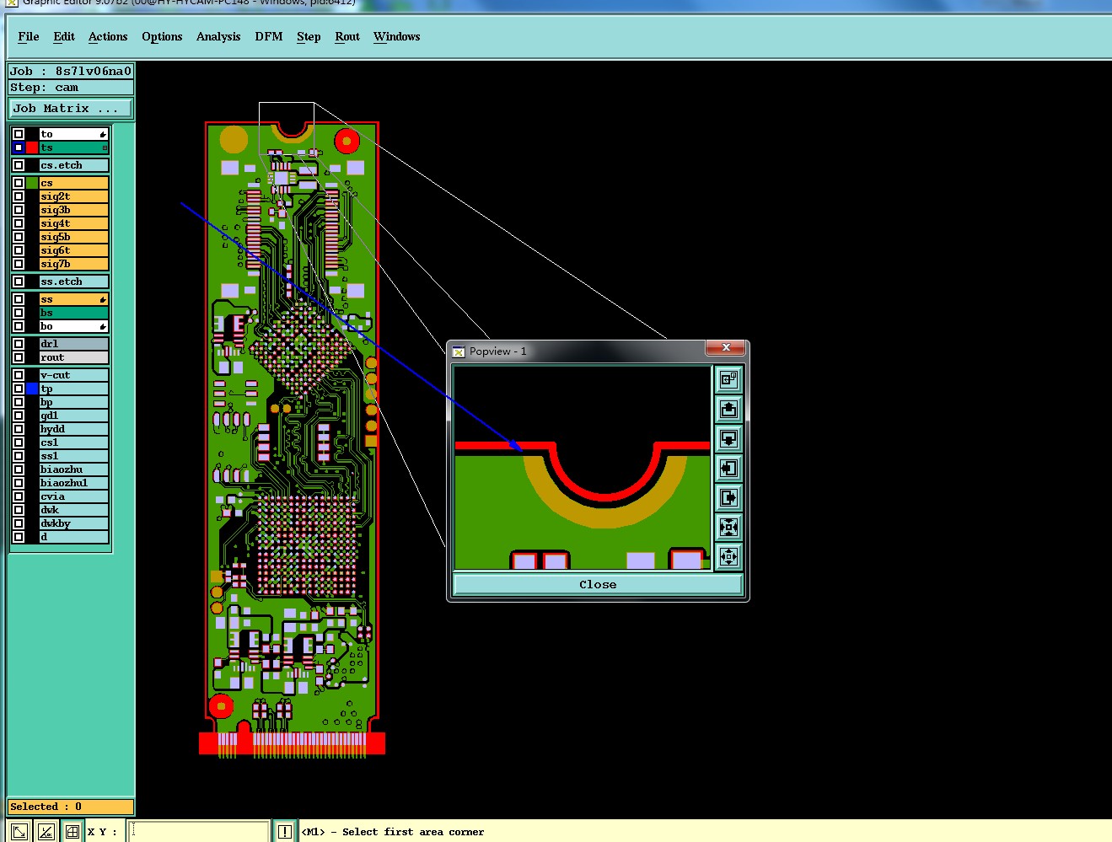The width and height of the screenshot is (1112, 842).
Task: Open the Windows menu
Action: (396, 36)
